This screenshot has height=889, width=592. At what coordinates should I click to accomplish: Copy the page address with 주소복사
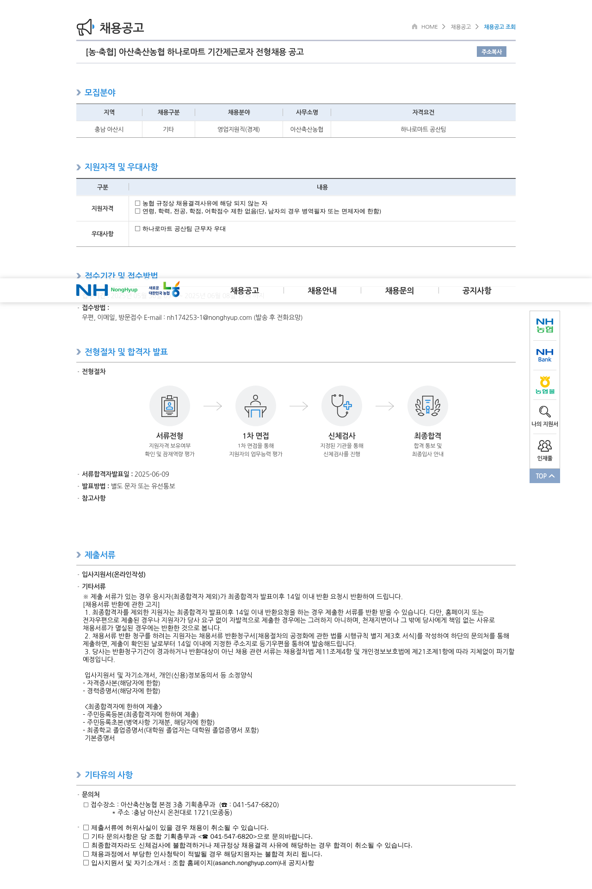point(492,52)
